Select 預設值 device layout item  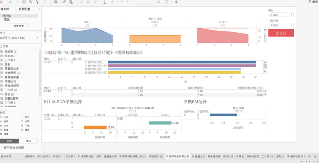(x=19, y=16)
